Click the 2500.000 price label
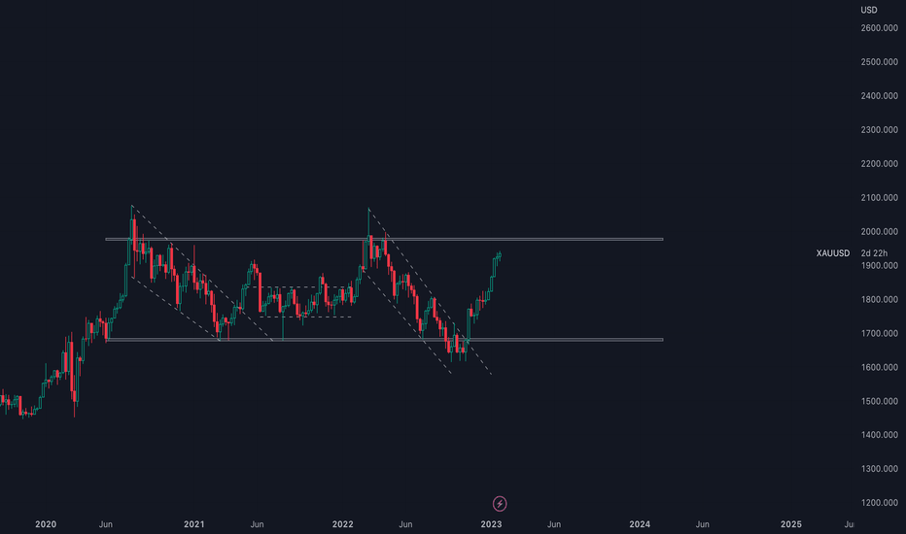 tap(880, 62)
